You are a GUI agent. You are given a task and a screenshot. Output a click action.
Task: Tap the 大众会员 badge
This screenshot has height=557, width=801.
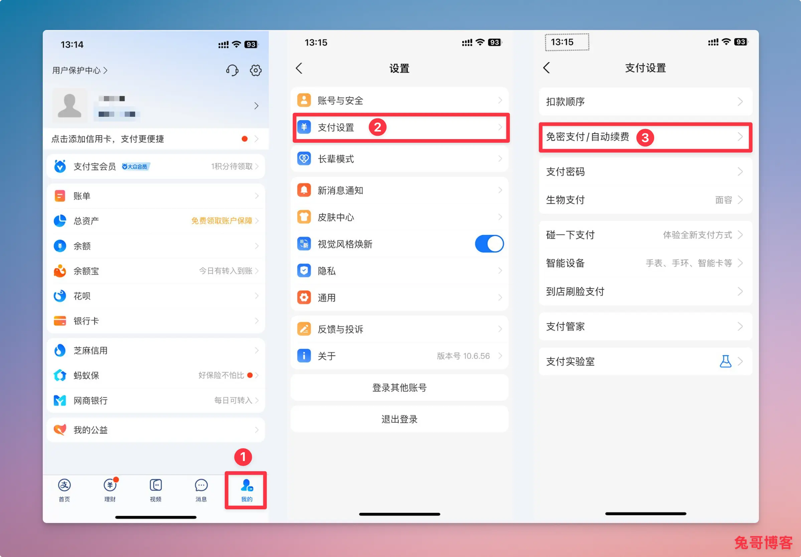[136, 166]
